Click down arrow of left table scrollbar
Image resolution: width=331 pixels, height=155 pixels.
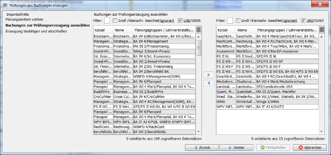tap(199, 131)
